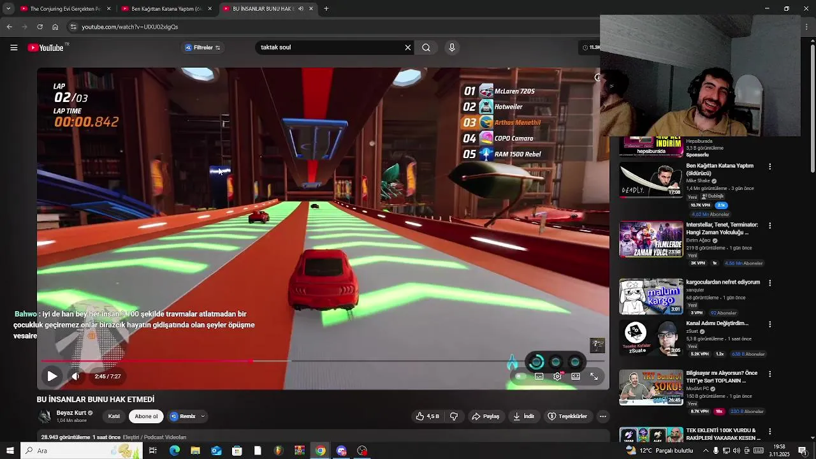Toggle subtitles with the captions icon
This screenshot has height=459, width=816.
click(539, 376)
